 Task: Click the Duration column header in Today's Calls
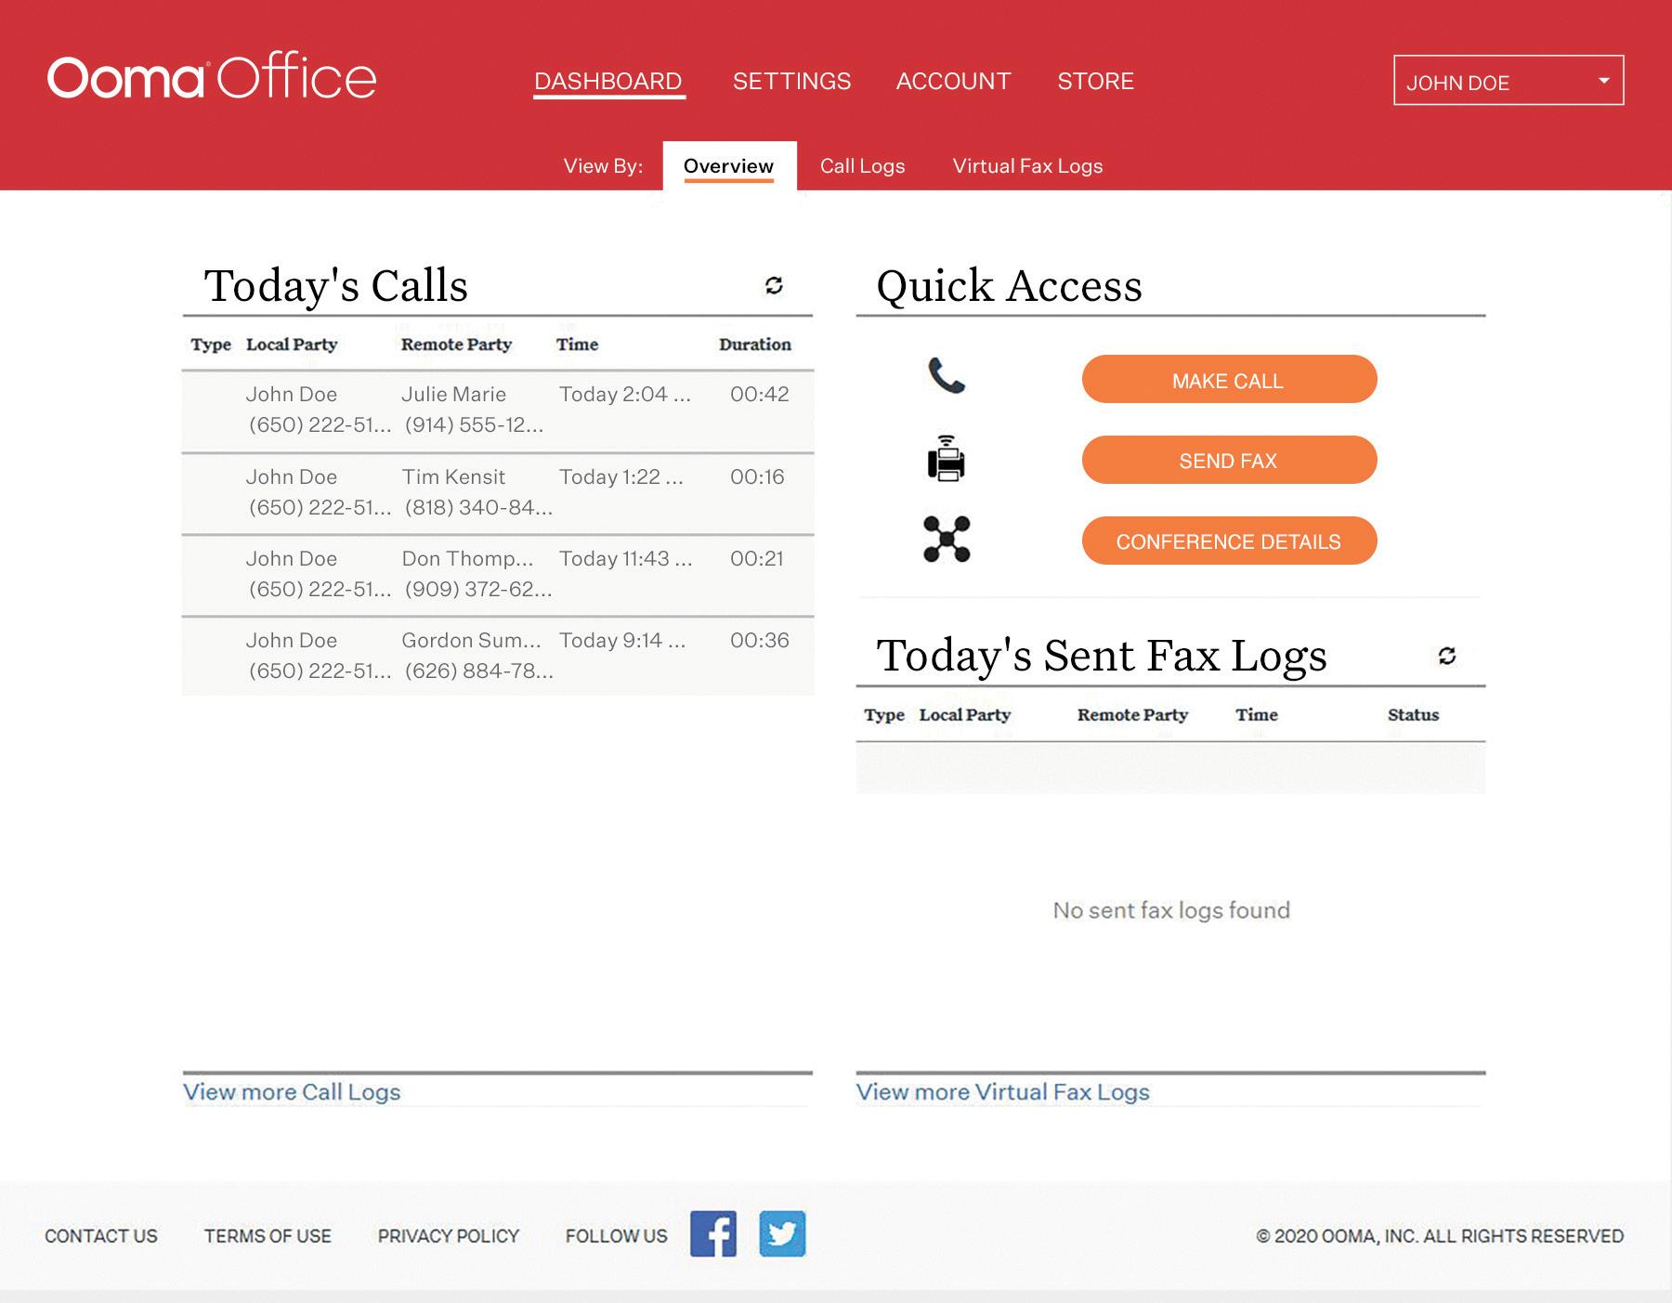pos(755,345)
